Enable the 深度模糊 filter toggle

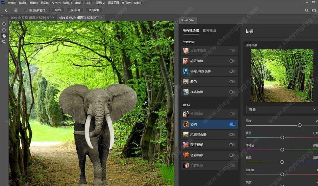232,145
